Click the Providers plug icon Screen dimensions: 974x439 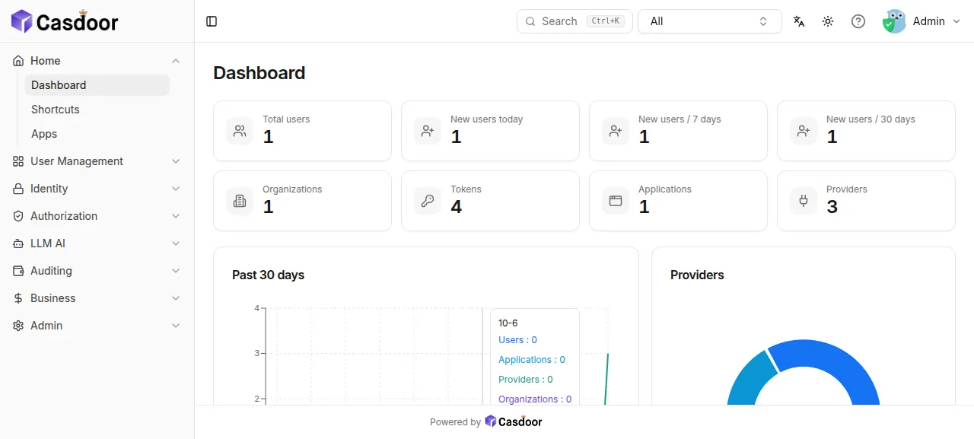[804, 201]
